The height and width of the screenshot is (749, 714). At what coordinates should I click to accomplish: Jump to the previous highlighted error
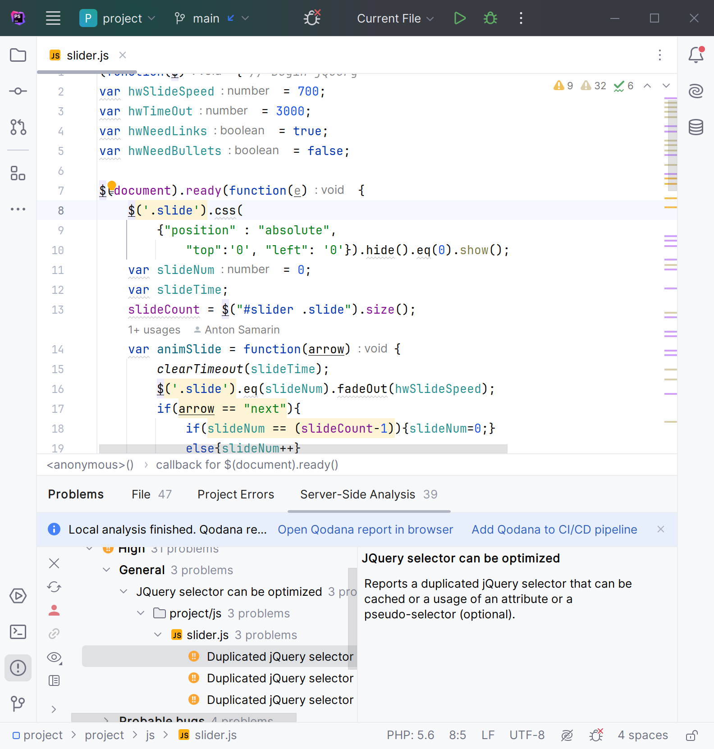(x=647, y=86)
